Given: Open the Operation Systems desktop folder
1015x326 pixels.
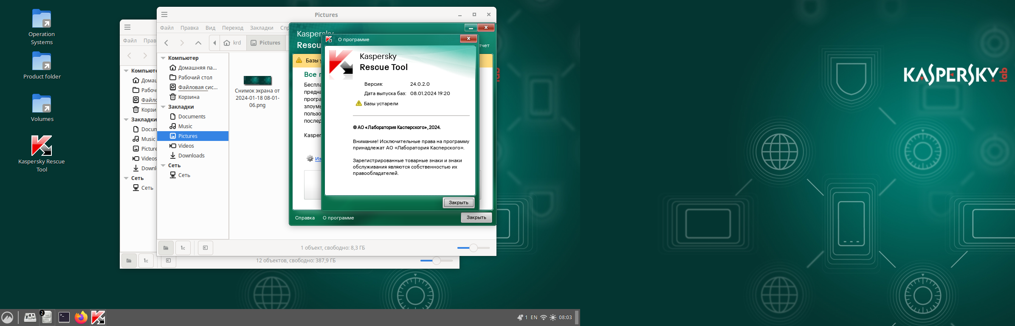Looking at the screenshot, I should click(x=42, y=27).
